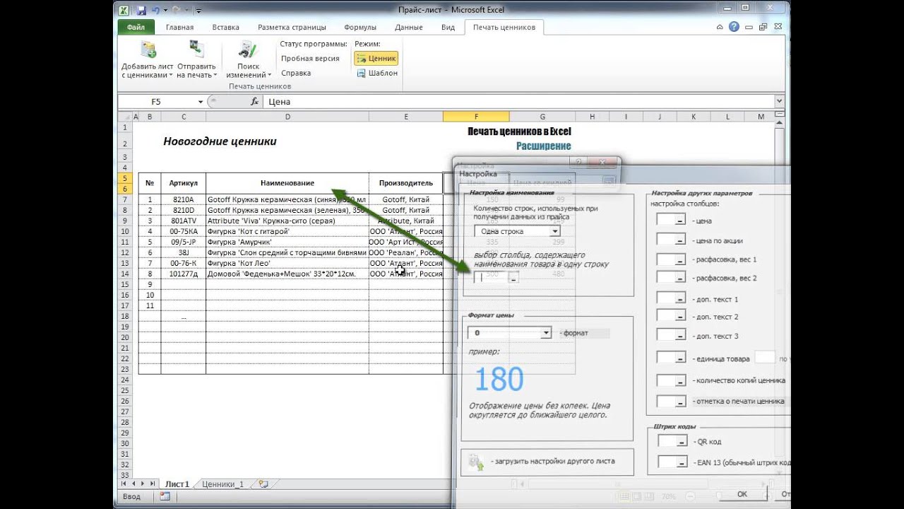Switch to the 'Формулы' ribbon tab
The height and width of the screenshot is (509, 904).
[360, 28]
